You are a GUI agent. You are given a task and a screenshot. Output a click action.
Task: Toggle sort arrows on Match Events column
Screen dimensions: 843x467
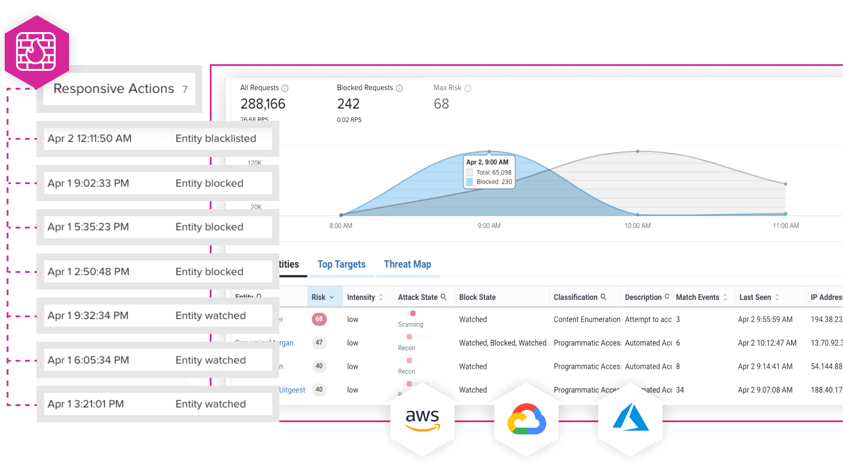click(x=725, y=297)
